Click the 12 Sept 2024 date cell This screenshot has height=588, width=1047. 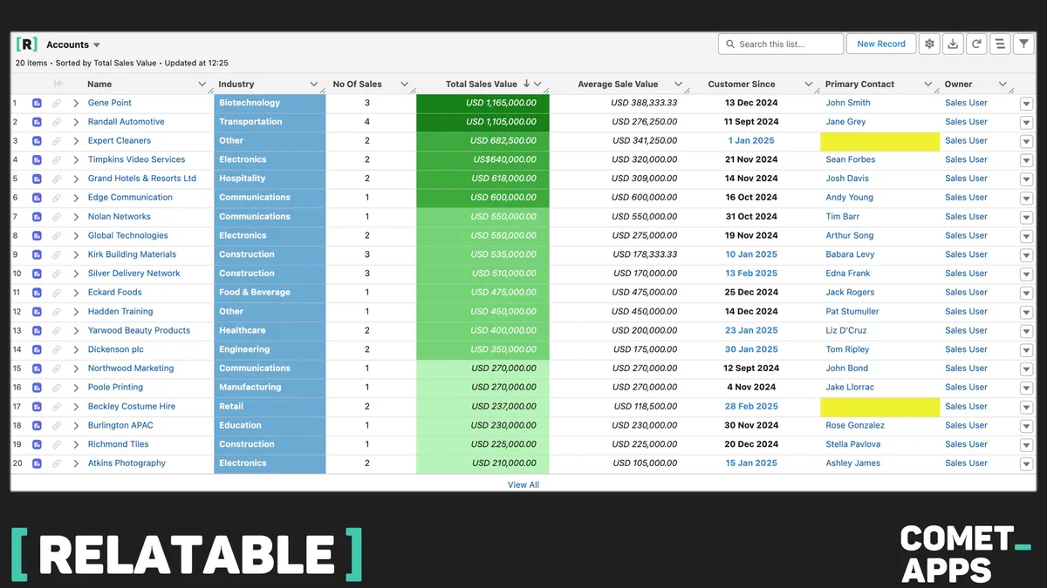[x=751, y=368]
